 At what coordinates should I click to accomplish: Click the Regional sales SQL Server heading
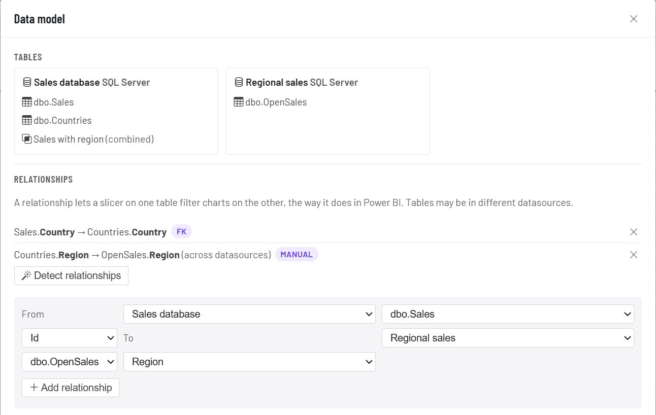302,82
